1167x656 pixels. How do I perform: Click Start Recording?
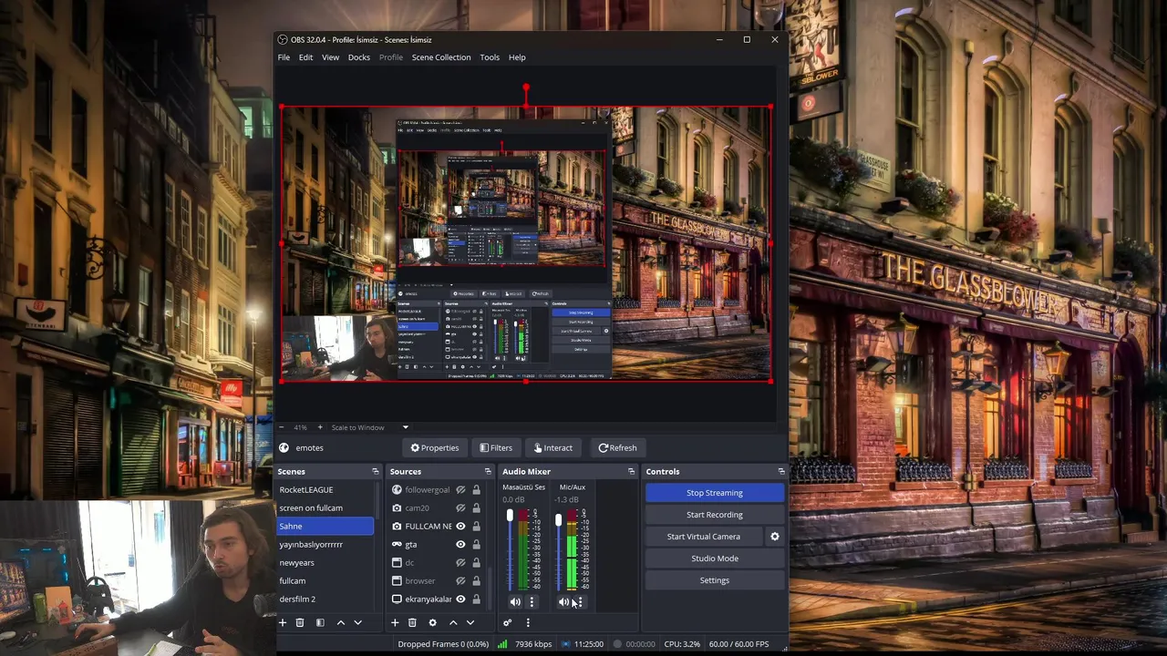pos(715,515)
